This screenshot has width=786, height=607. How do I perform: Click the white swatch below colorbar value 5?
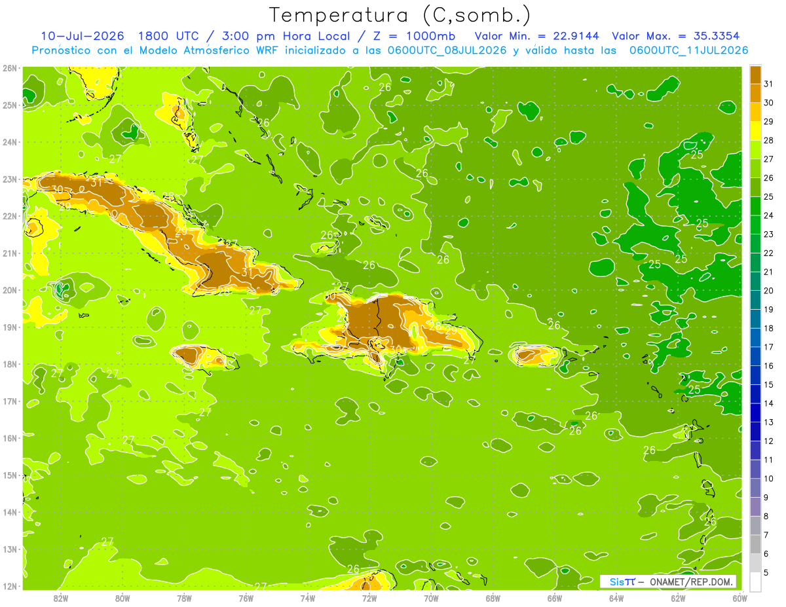coord(755,581)
